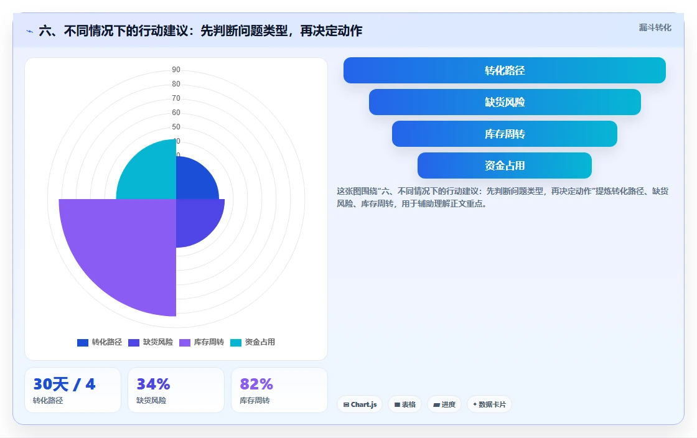Click the 缺货风险 legend label

tap(158, 342)
